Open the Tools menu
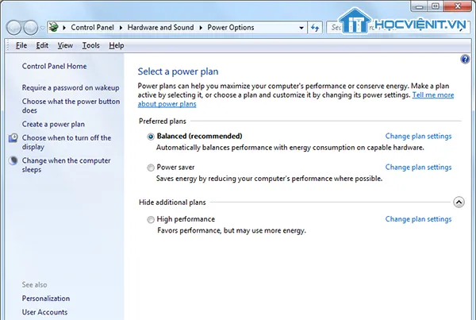The width and height of the screenshot is (476, 320). click(90, 46)
